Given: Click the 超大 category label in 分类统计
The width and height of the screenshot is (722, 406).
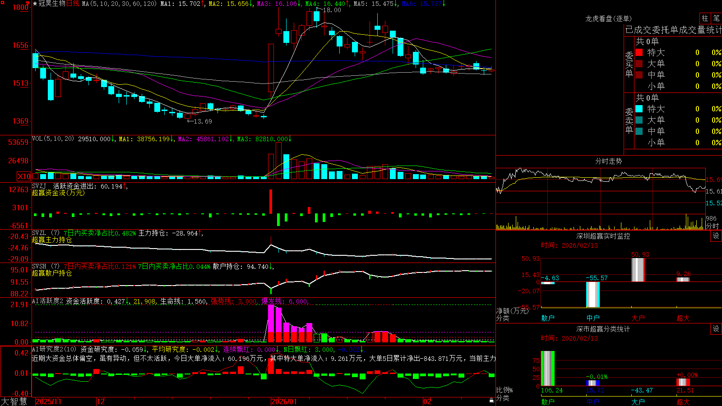Looking at the screenshot, I should coord(683,401).
